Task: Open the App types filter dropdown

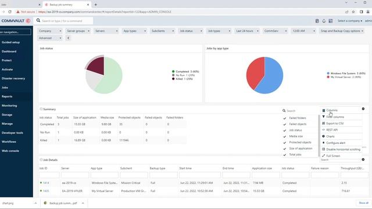Action: point(134,31)
